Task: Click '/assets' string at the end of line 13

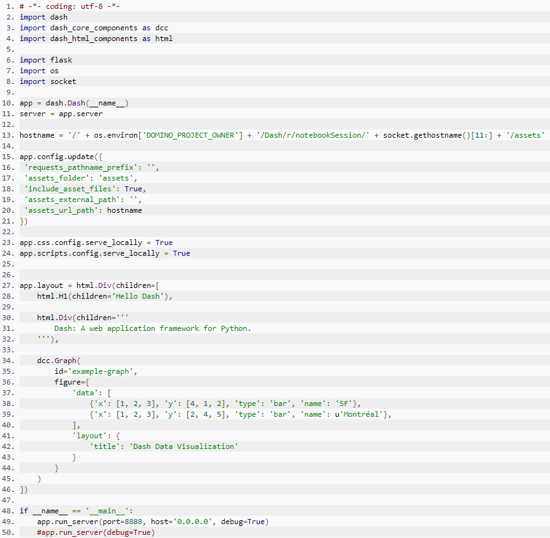Action: [x=525, y=135]
